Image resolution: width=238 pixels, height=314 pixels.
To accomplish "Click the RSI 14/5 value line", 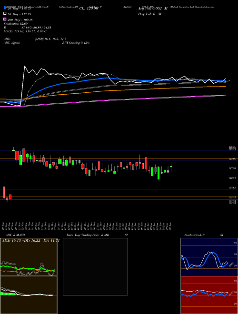I will pos(28,28).
